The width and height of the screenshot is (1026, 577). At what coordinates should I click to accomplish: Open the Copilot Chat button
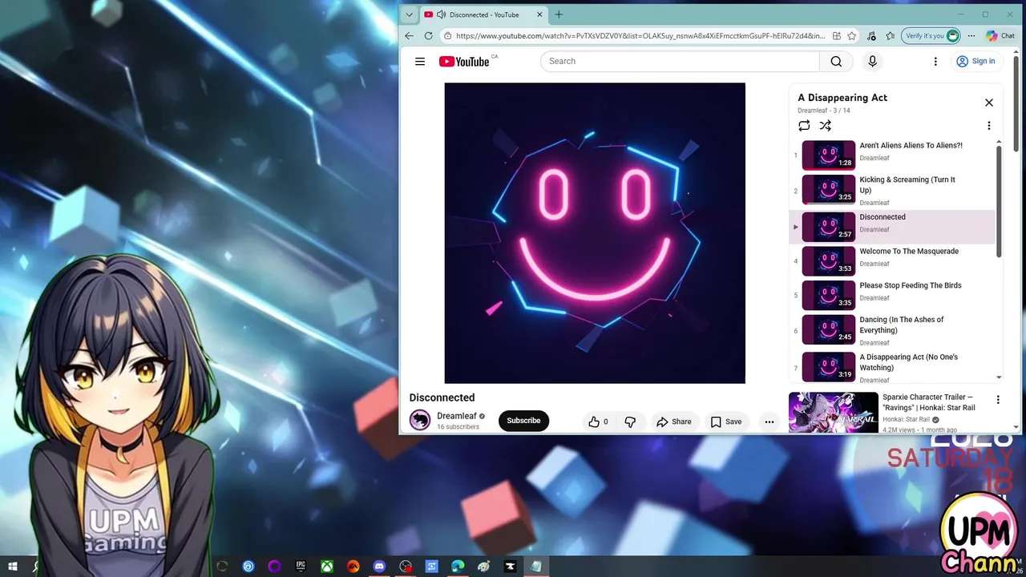click(x=1000, y=36)
